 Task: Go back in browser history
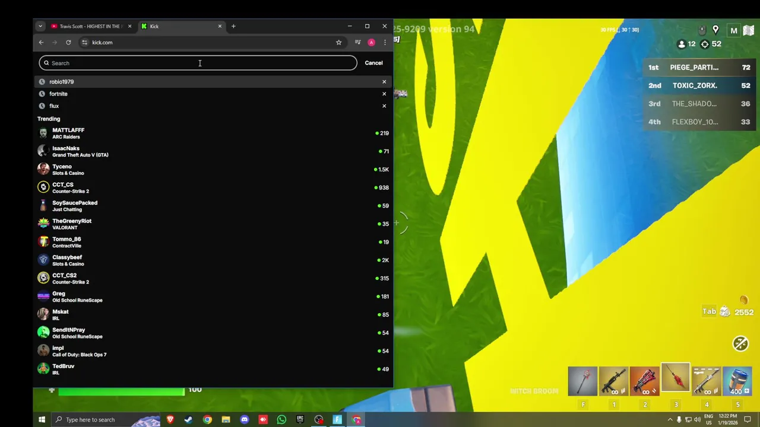(x=41, y=42)
